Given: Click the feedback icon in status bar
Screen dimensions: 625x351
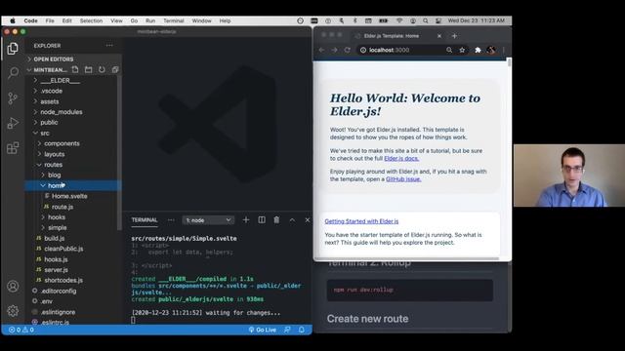Looking at the screenshot, I should coord(287,330).
